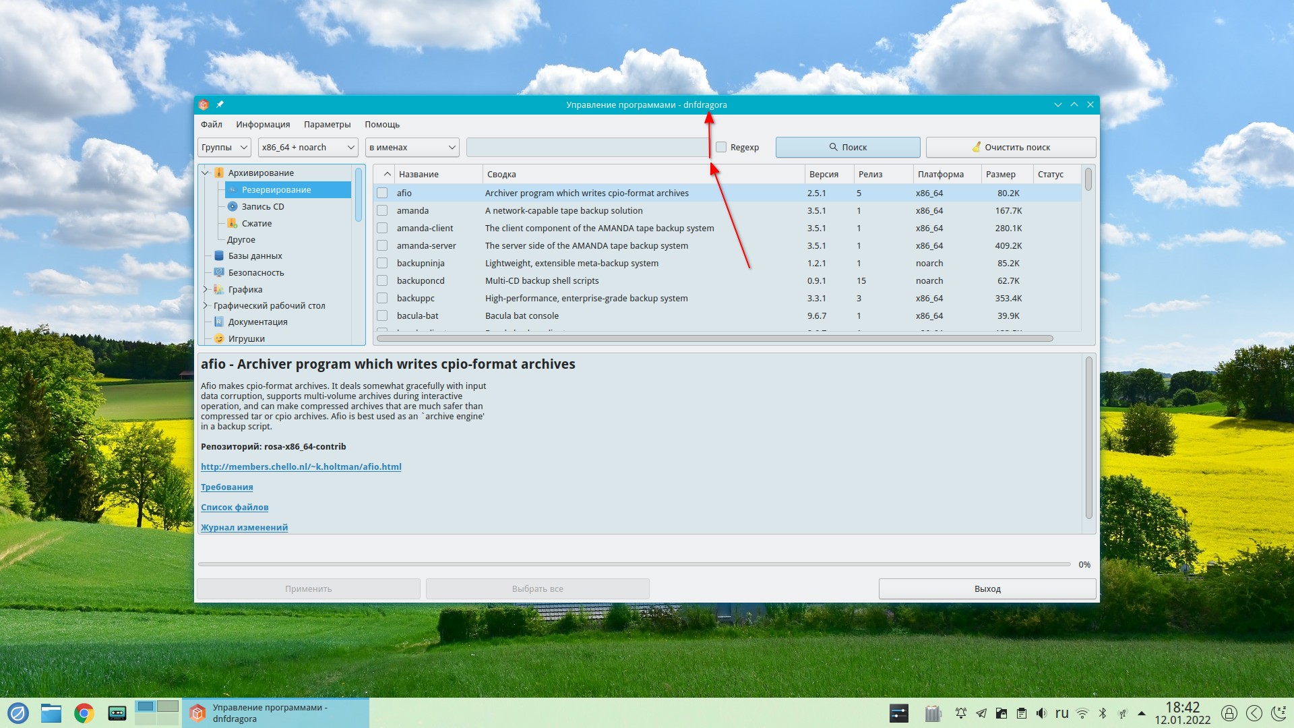The width and height of the screenshot is (1294, 728).
Task: Click the Bluetooth tray icon
Action: (x=1103, y=713)
